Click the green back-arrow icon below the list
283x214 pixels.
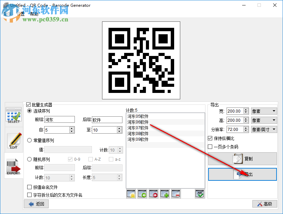[142, 194]
